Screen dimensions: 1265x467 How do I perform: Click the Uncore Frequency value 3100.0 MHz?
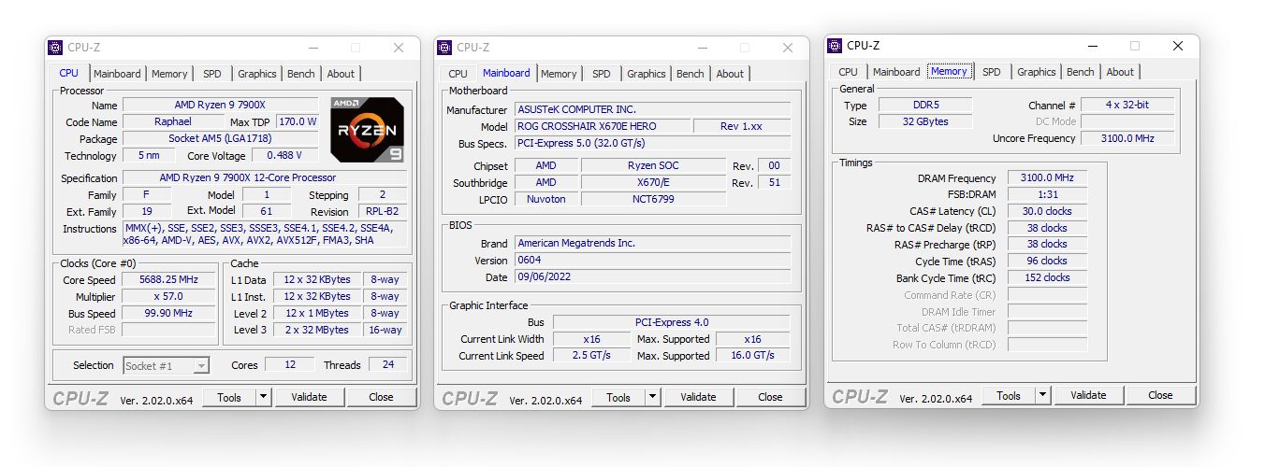(1127, 138)
